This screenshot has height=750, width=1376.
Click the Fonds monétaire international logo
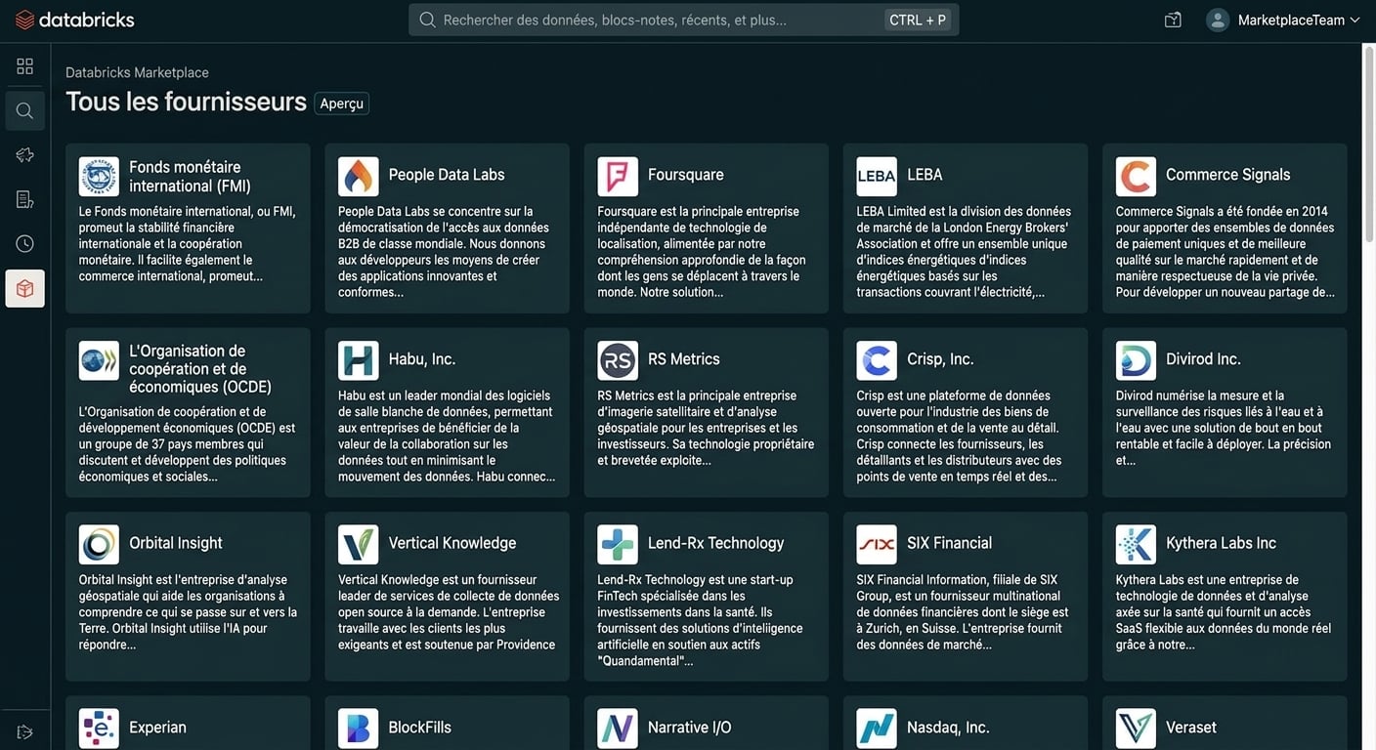[x=99, y=177]
